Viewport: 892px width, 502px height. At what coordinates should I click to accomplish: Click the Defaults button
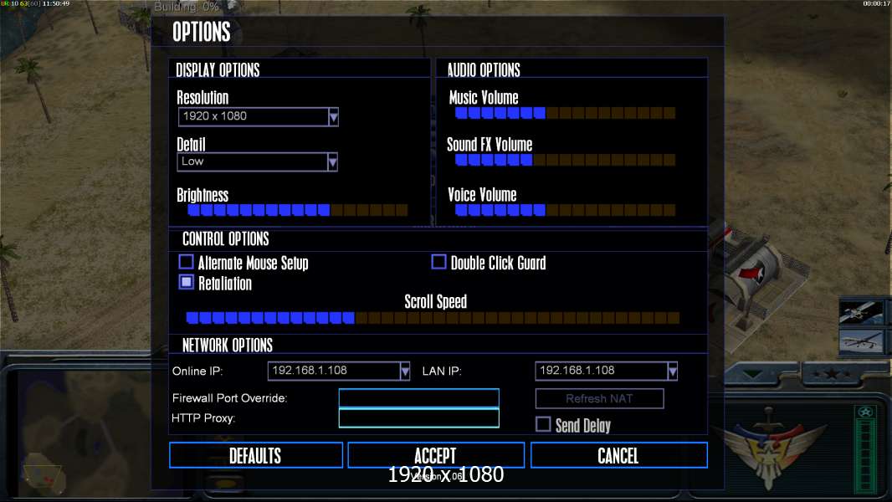pos(256,455)
